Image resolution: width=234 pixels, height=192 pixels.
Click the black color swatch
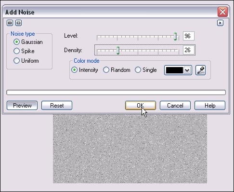174,70
